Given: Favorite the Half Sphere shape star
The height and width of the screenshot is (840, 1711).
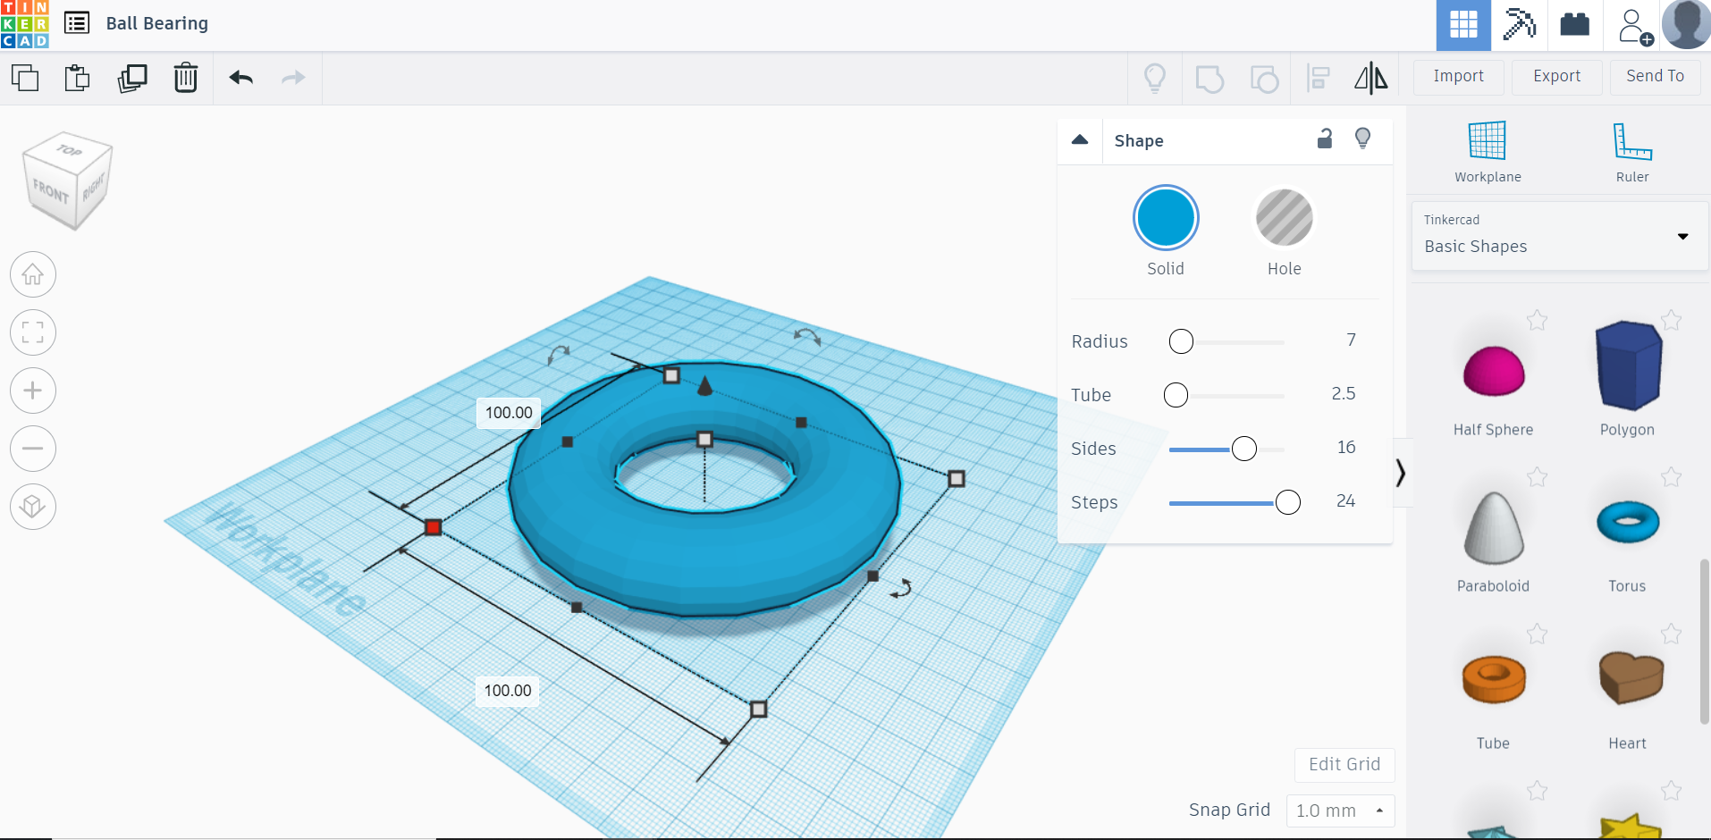Looking at the screenshot, I should tap(1537, 320).
